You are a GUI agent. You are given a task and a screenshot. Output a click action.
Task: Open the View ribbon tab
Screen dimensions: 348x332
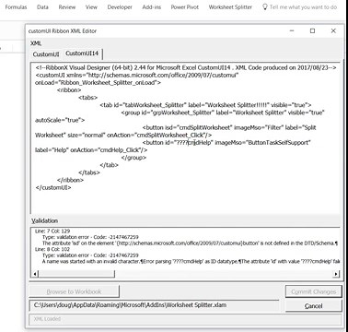coord(91,6)
